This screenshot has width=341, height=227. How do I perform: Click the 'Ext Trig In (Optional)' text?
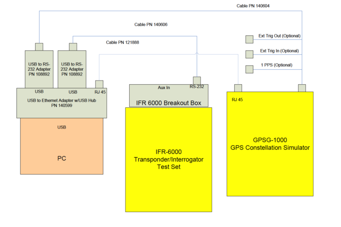(280, 50)
